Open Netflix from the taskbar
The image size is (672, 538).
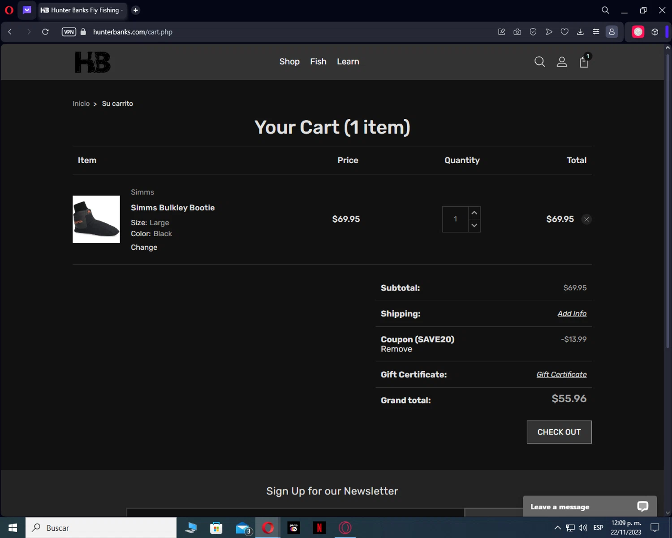pyautogui.click(x=319, y=528)
